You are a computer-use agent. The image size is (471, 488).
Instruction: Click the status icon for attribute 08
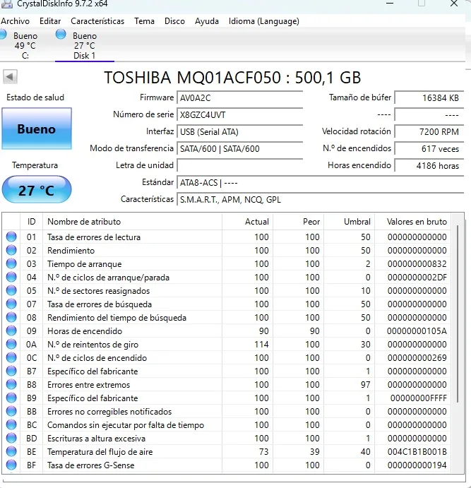tap(11, 317)
